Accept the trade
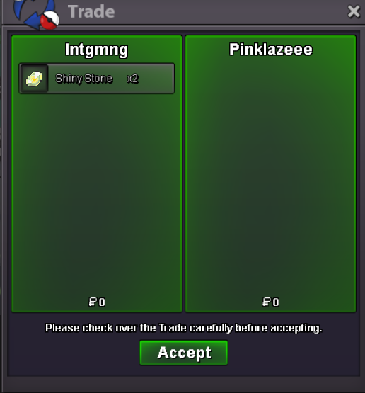This screenshot has height=393, width=365. (184, 353)
